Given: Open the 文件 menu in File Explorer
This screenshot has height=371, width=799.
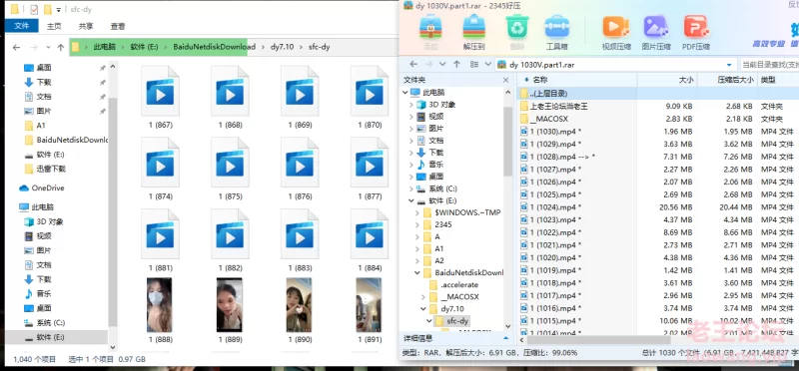Looking at the screenshot, I should (x=21, y=26).
